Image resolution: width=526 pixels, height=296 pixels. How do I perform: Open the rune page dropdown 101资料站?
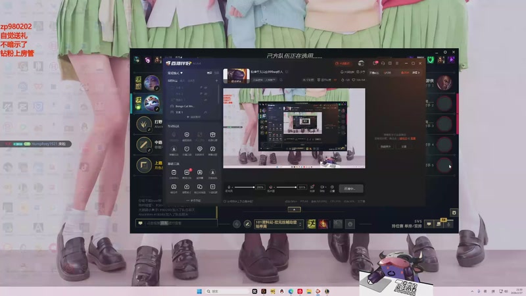tap(278, 224)
